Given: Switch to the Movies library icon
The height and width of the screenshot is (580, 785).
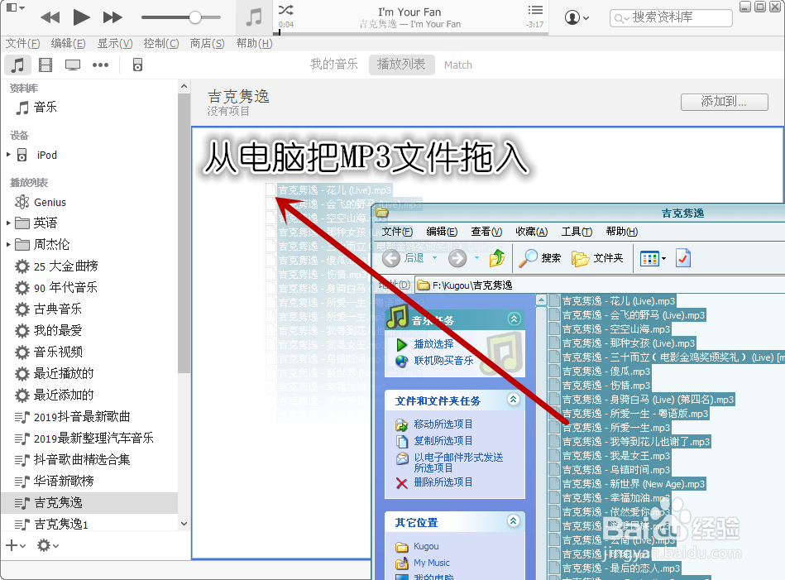Looking at the screenshot, I should (x=45, y=65).
